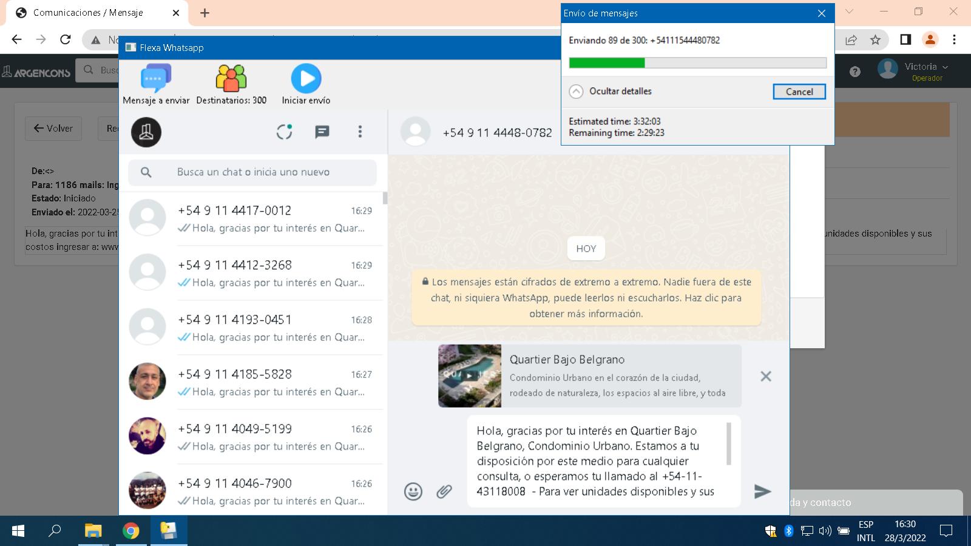Screen dimensions: 971x546
Task: Toggle the Chrome side panel icon
Action: 905,39
